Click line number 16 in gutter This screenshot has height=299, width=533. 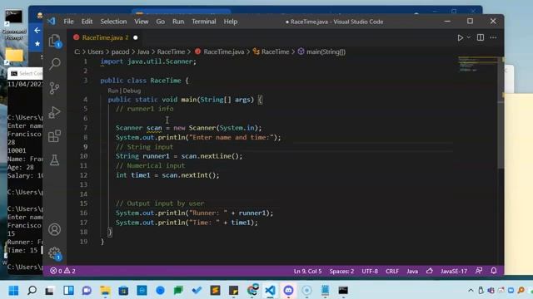(83, 213)
